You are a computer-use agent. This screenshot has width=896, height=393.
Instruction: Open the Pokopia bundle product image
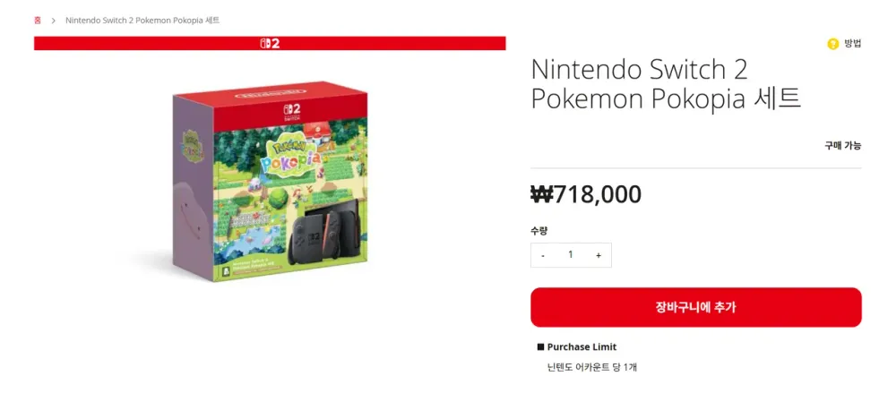coord(271,182)
